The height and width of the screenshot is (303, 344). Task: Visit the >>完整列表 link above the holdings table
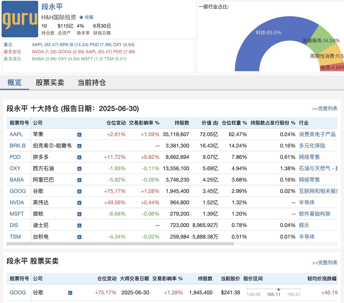[324, 108]
